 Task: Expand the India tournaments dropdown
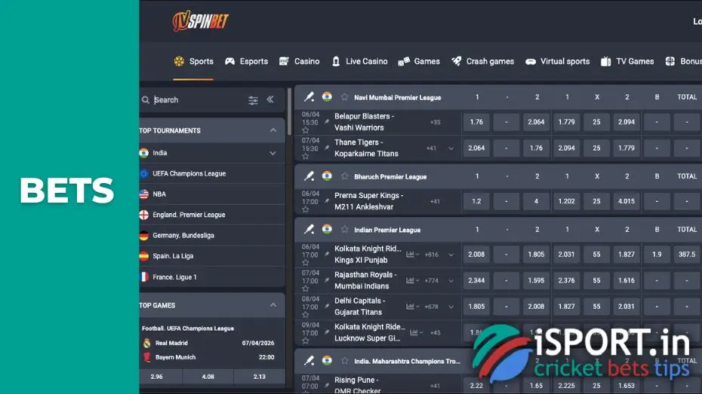(272, 153)
